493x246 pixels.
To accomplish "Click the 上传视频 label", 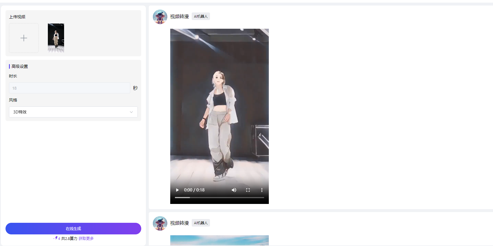I will [x=17, y=17].
